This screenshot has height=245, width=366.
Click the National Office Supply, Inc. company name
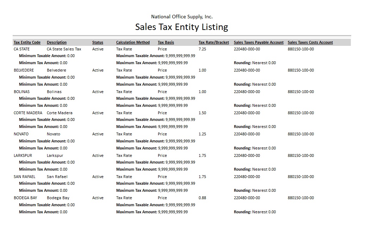pos(182,17)
